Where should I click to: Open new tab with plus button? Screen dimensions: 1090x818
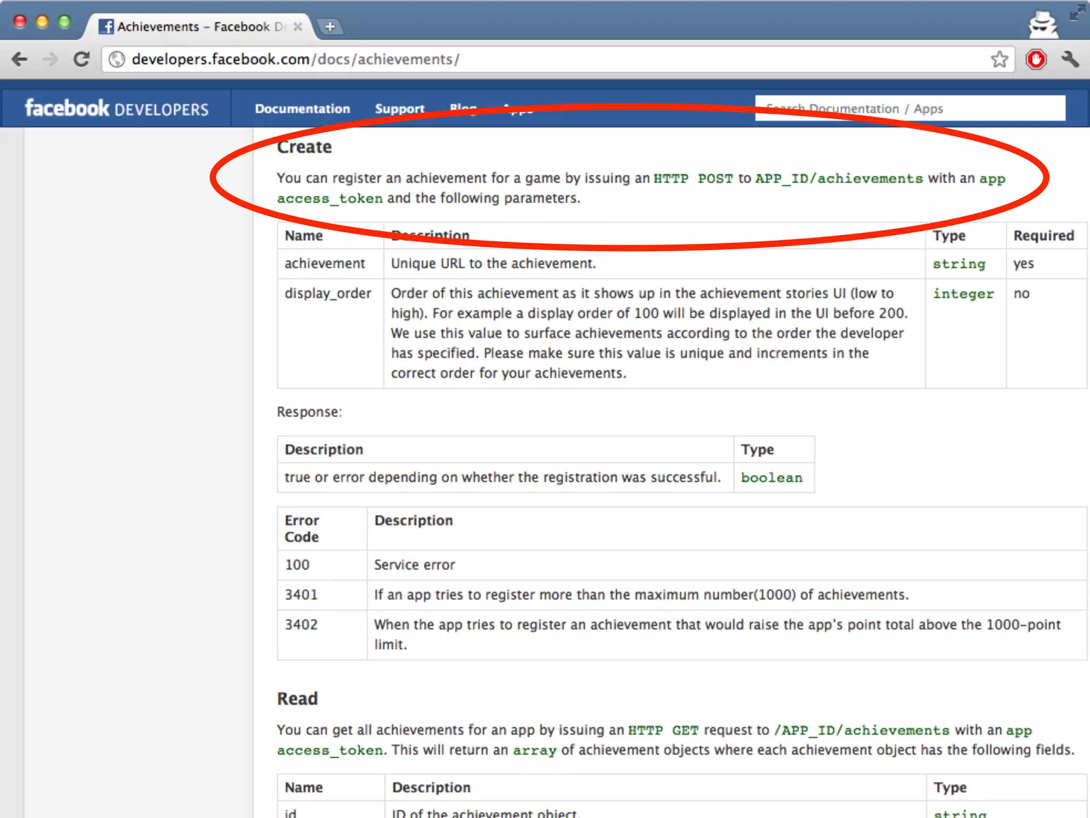330,27
